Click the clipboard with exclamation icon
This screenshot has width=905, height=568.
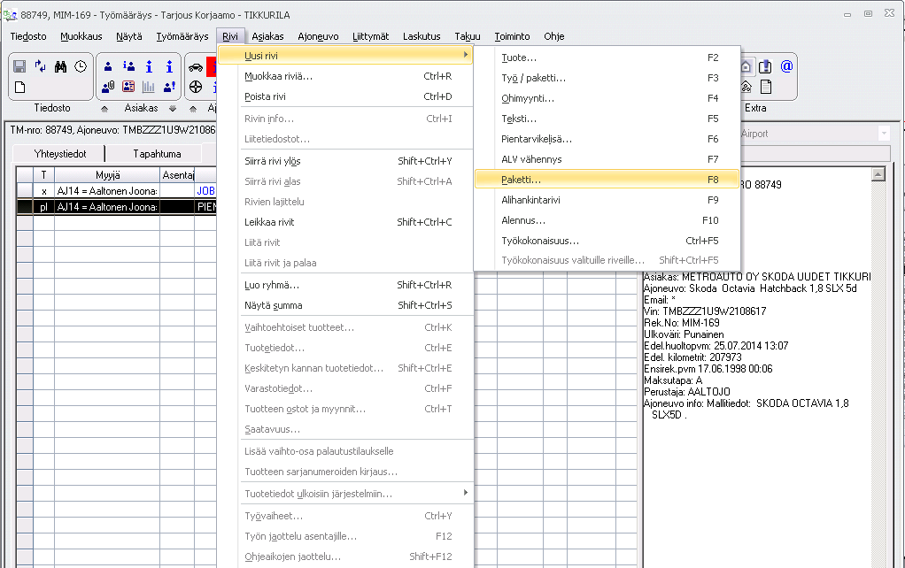[x=765, y=67]
